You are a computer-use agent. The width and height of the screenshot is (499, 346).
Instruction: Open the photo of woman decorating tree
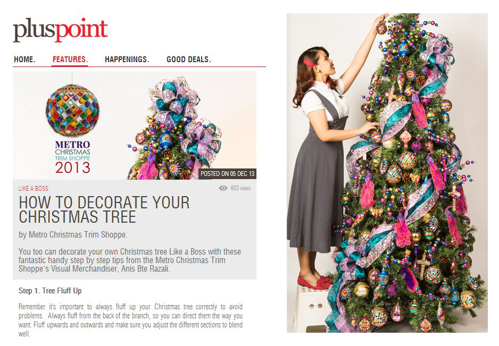387,173
